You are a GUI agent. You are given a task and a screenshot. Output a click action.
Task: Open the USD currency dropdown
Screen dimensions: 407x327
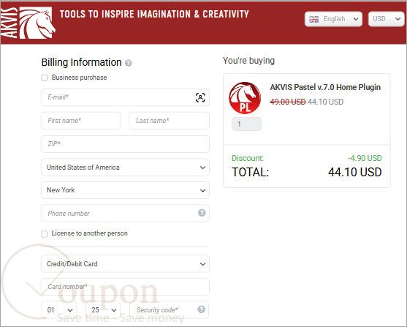click(387, 19)
